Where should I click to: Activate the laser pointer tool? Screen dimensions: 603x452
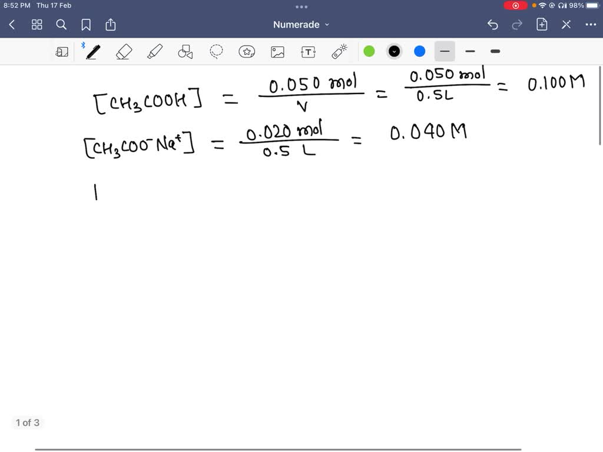coord(339,51)
